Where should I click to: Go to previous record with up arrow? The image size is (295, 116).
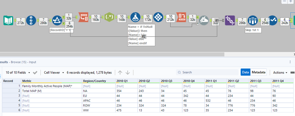click(120, 73)
